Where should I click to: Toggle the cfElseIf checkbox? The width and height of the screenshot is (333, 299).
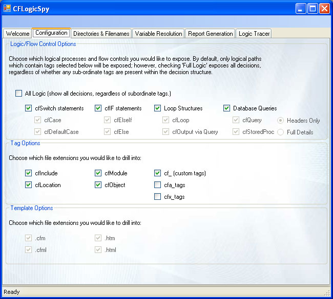click(x=107, y=120)
